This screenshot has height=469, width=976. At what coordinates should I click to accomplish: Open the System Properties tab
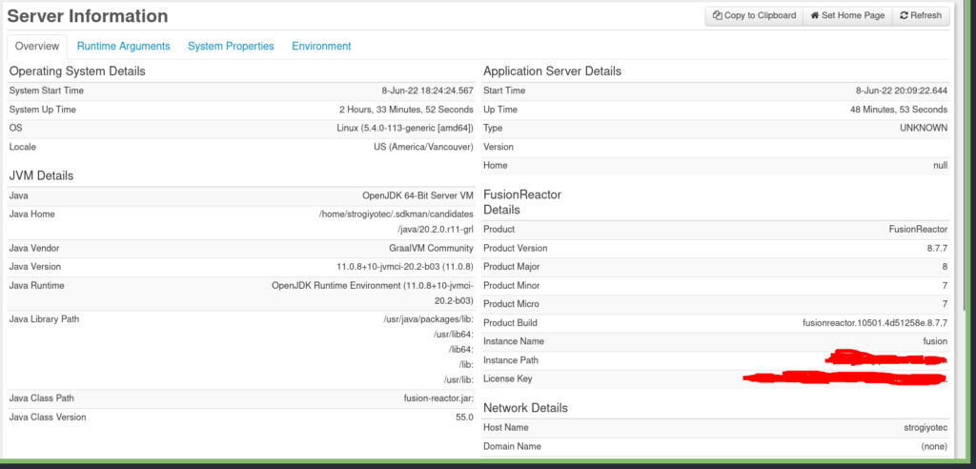pos(231,46)
